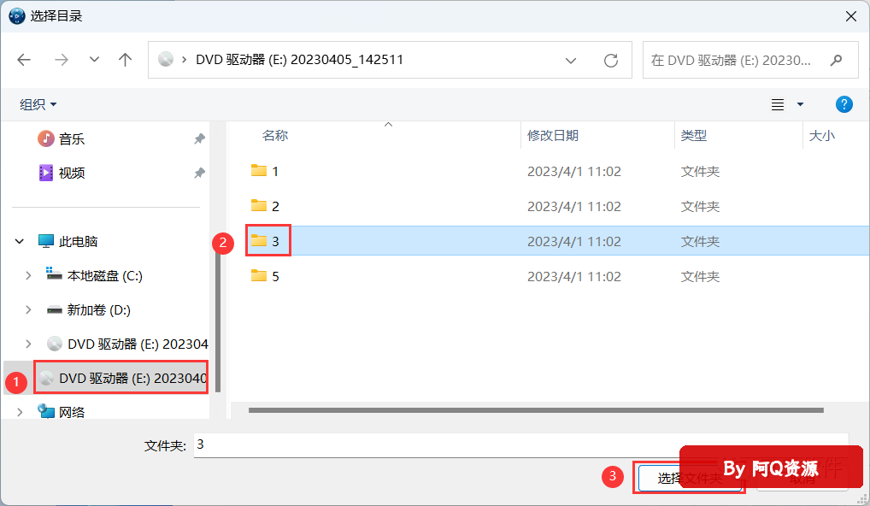Open the blue Help question icon
Image resolution: width=870 pixels, height=506 pixels.
844,104
